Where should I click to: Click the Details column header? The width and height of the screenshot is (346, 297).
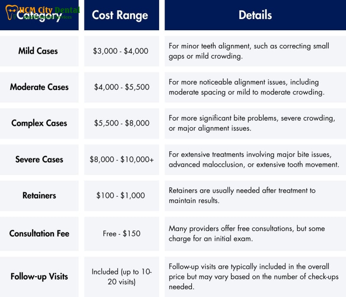255,15
